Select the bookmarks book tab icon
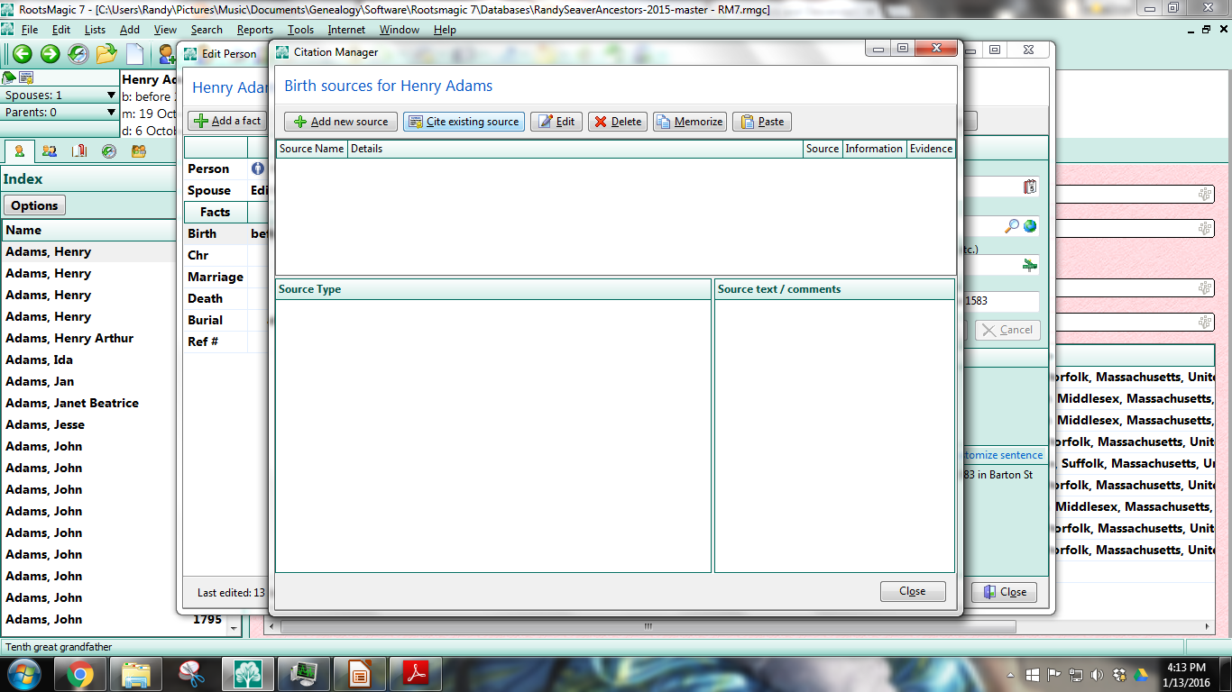1232x692 pixels. click(79, 151)
